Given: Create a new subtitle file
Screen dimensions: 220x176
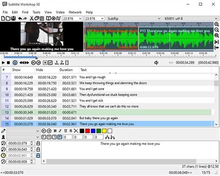Looking at the screenshot, I should pos(3,19).
